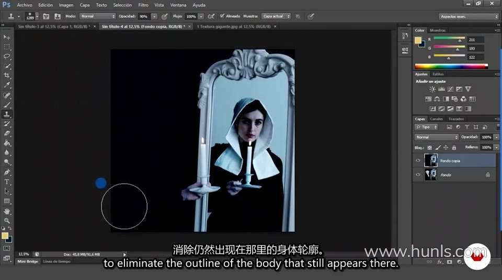The width and height of the screenshot is (502, 280).
Task: Open the Mini Bridge panel tab
Action: tap(28, 261)
